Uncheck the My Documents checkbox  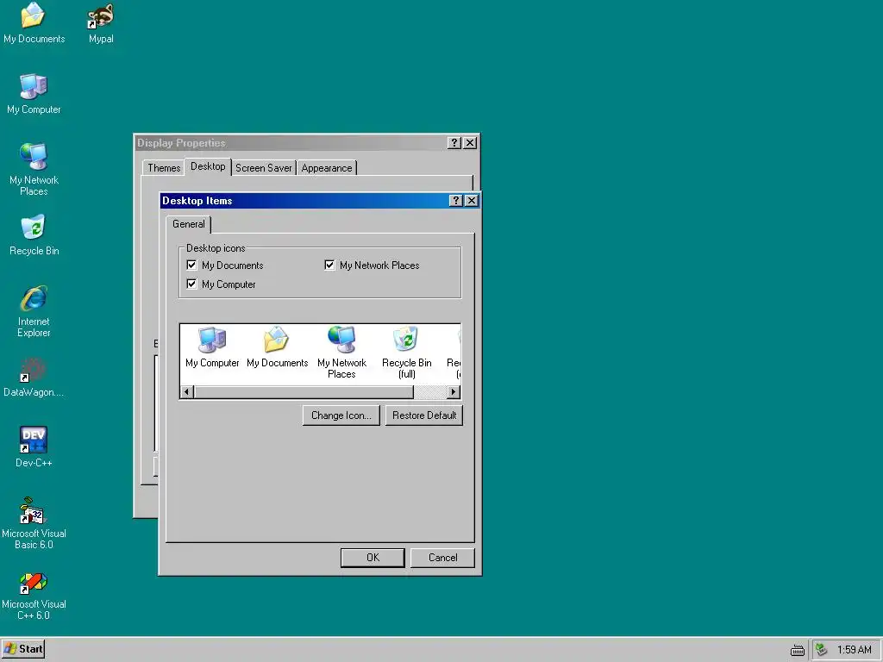[x=191, y=265]
